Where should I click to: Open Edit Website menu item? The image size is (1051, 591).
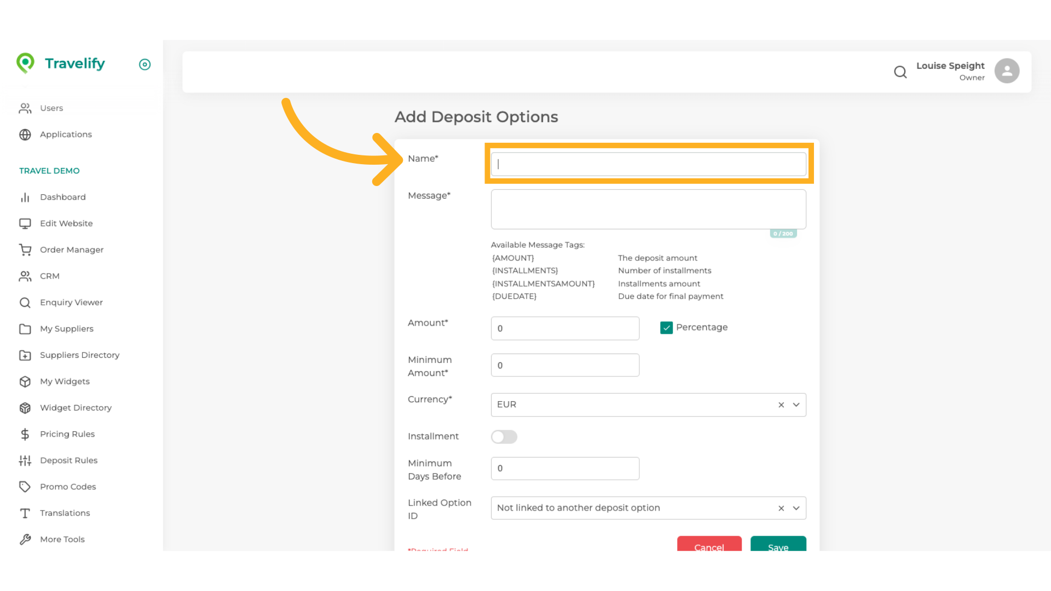(66, 224)
